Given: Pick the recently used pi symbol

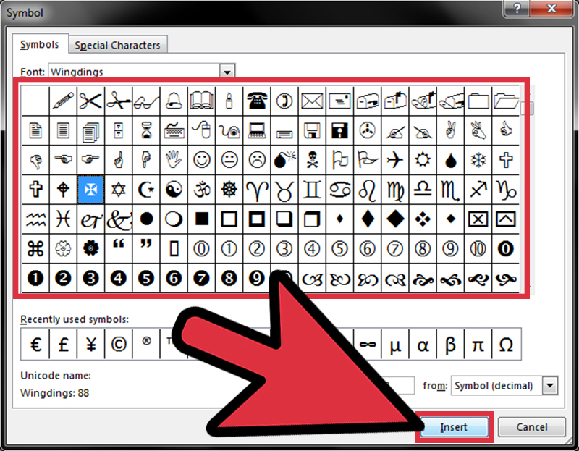Looking at the screenshot, I should point(478,345).
